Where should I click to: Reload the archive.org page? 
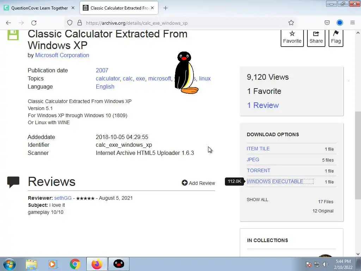click(34, 23)
